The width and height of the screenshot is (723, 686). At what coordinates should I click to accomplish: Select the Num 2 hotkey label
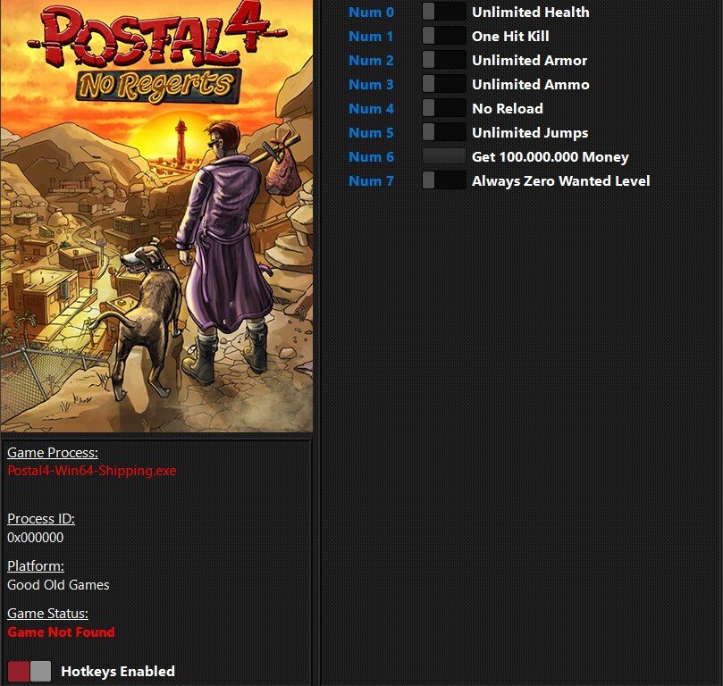click(371, 61)
